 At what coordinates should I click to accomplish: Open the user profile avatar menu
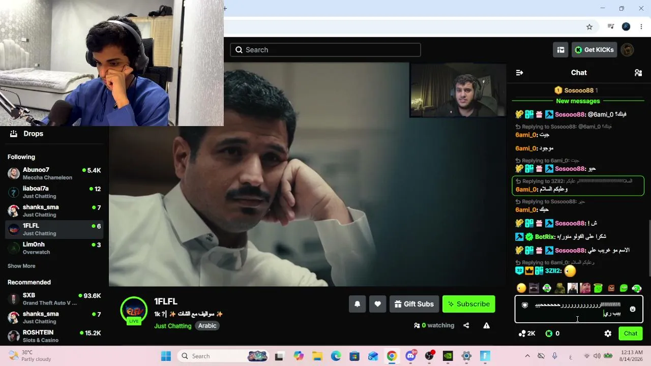coord(628,50)
